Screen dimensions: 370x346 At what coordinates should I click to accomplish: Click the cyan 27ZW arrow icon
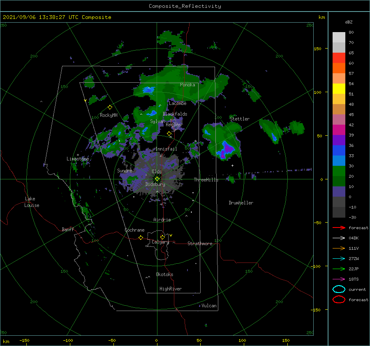point(339,259)
